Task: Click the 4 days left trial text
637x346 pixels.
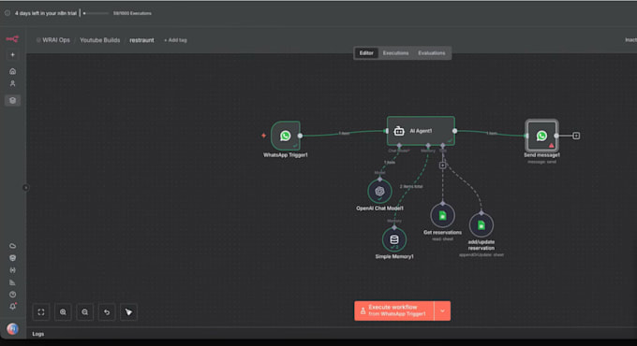Action: point(46,13)
